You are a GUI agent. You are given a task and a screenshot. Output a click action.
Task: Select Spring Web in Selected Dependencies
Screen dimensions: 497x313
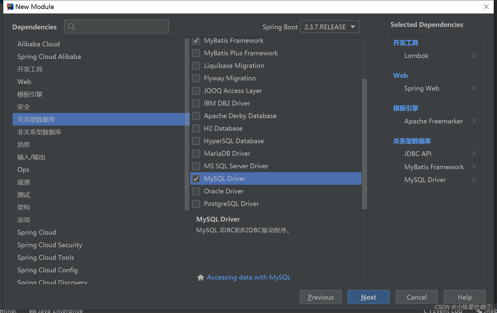422,88
